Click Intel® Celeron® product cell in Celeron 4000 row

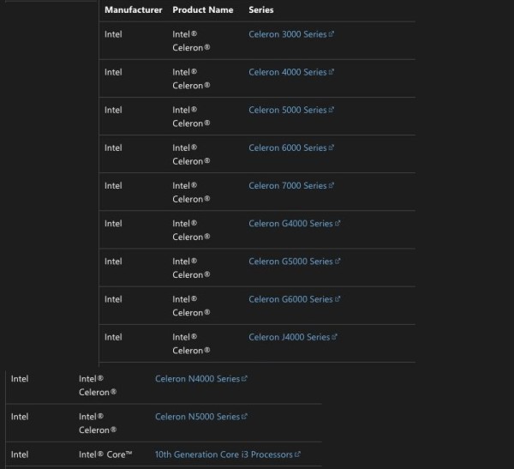coord(191,79)
